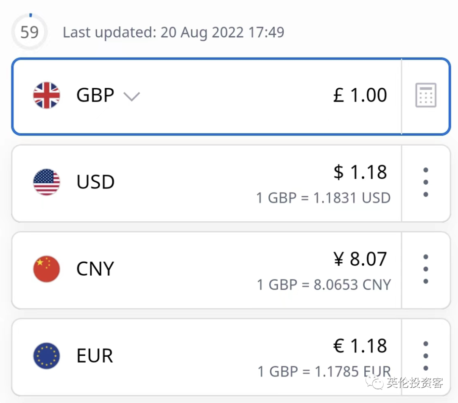Click the GBP currency code label

[x=95, y=95]
